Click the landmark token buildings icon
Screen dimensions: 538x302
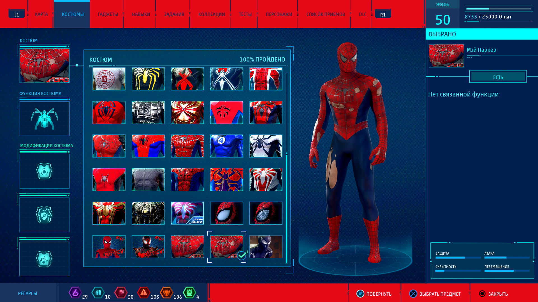[98, 293]
